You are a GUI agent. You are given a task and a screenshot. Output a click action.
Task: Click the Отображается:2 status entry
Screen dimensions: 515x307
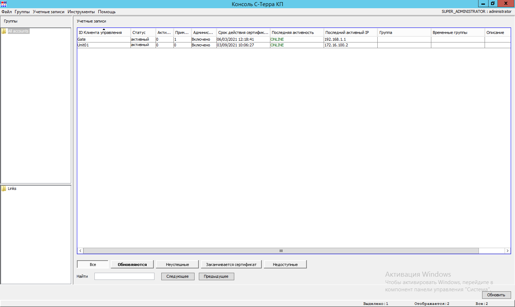pyautogui.click(x=432, y=304)
